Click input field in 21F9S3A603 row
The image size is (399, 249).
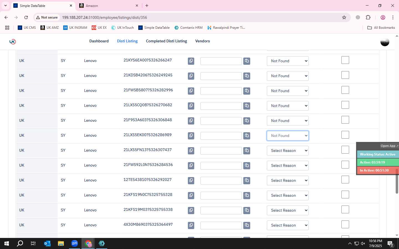tap(221, 121)
